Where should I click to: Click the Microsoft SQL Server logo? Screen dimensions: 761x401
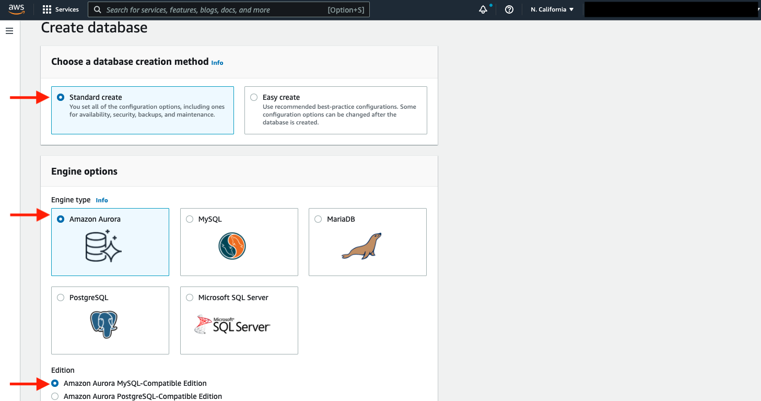(232, 324)
